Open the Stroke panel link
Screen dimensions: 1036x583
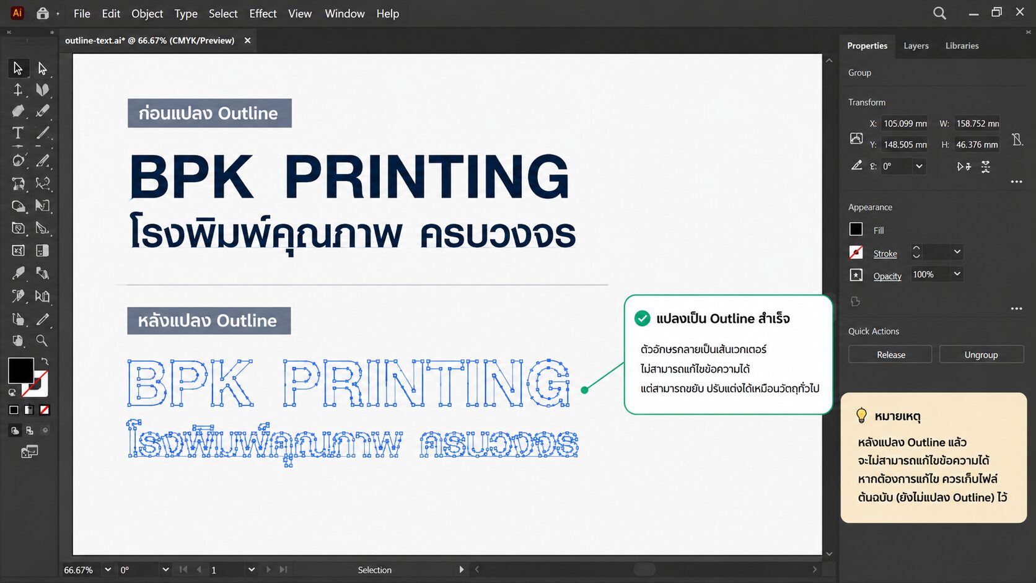[x=885, y=253]
